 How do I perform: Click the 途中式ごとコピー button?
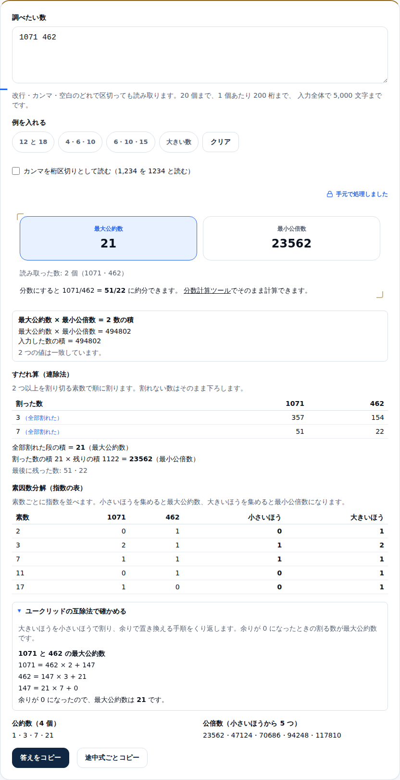click(112, 758)
